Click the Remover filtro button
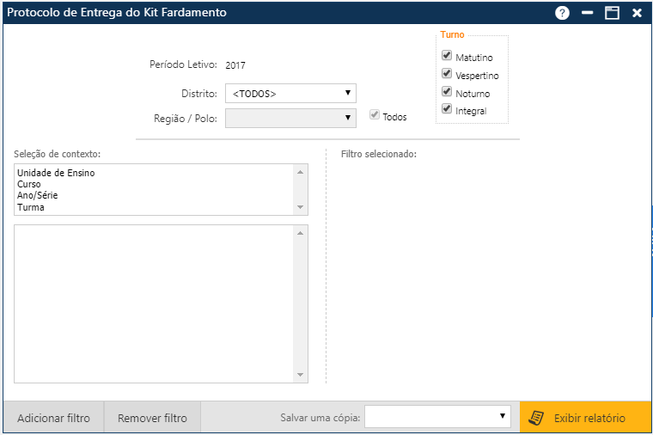Viewport: 653px width, 435px height. (x=152, y=419)
